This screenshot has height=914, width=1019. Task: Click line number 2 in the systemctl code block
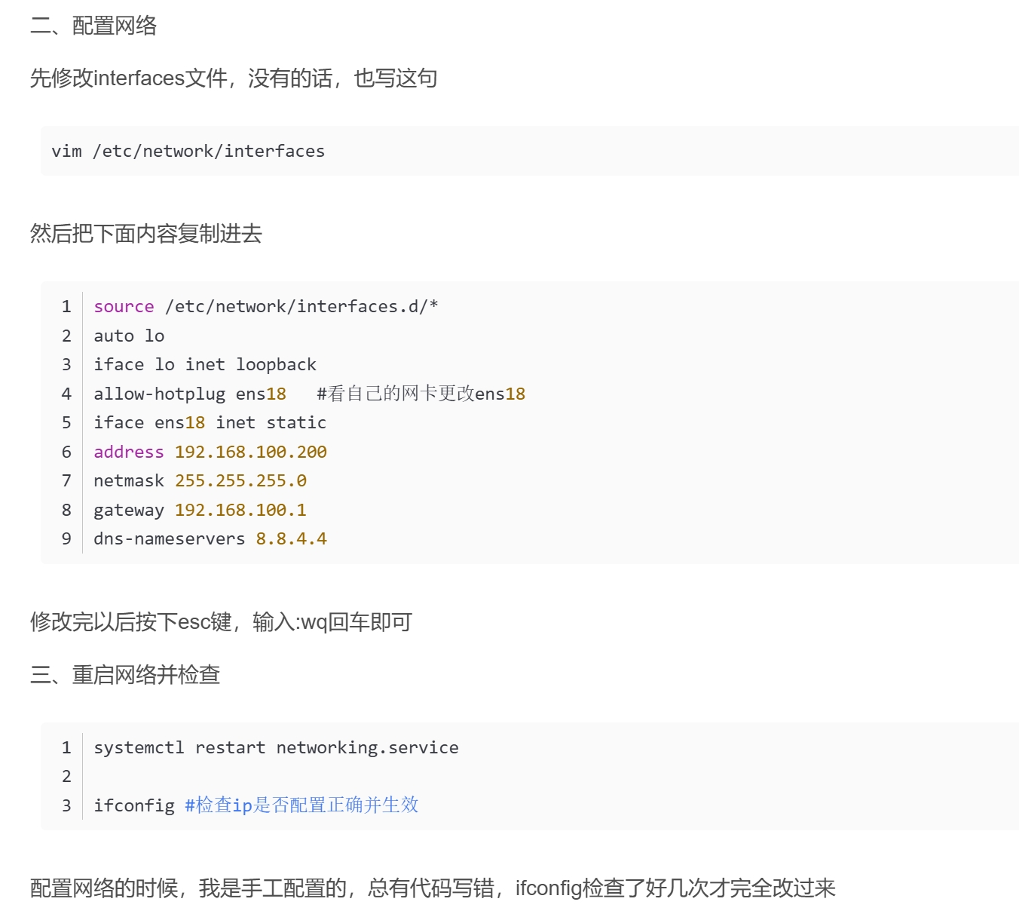[66, 776]
